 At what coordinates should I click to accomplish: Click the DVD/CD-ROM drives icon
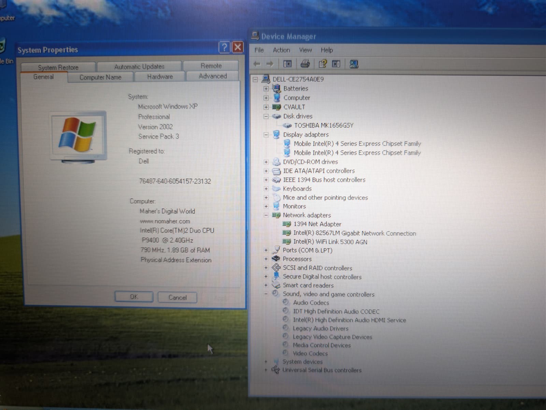point(276,162)
